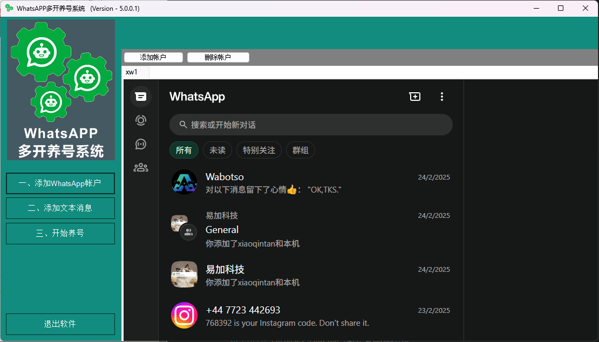Viewport: 599px width, 342px height.
Task: Select the 特别关注 chat filter
Action: [259, 150]
